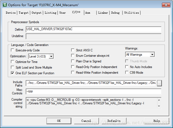This screenshot has height=128, width=173.
Task: Click the Cancel button
Action: pos(86,121)
